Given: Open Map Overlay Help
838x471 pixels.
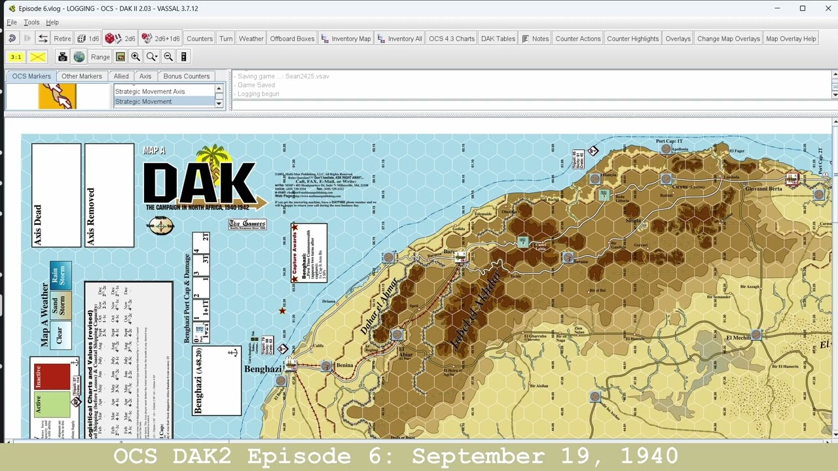Looking at the screenshot, I should [791, 39].
